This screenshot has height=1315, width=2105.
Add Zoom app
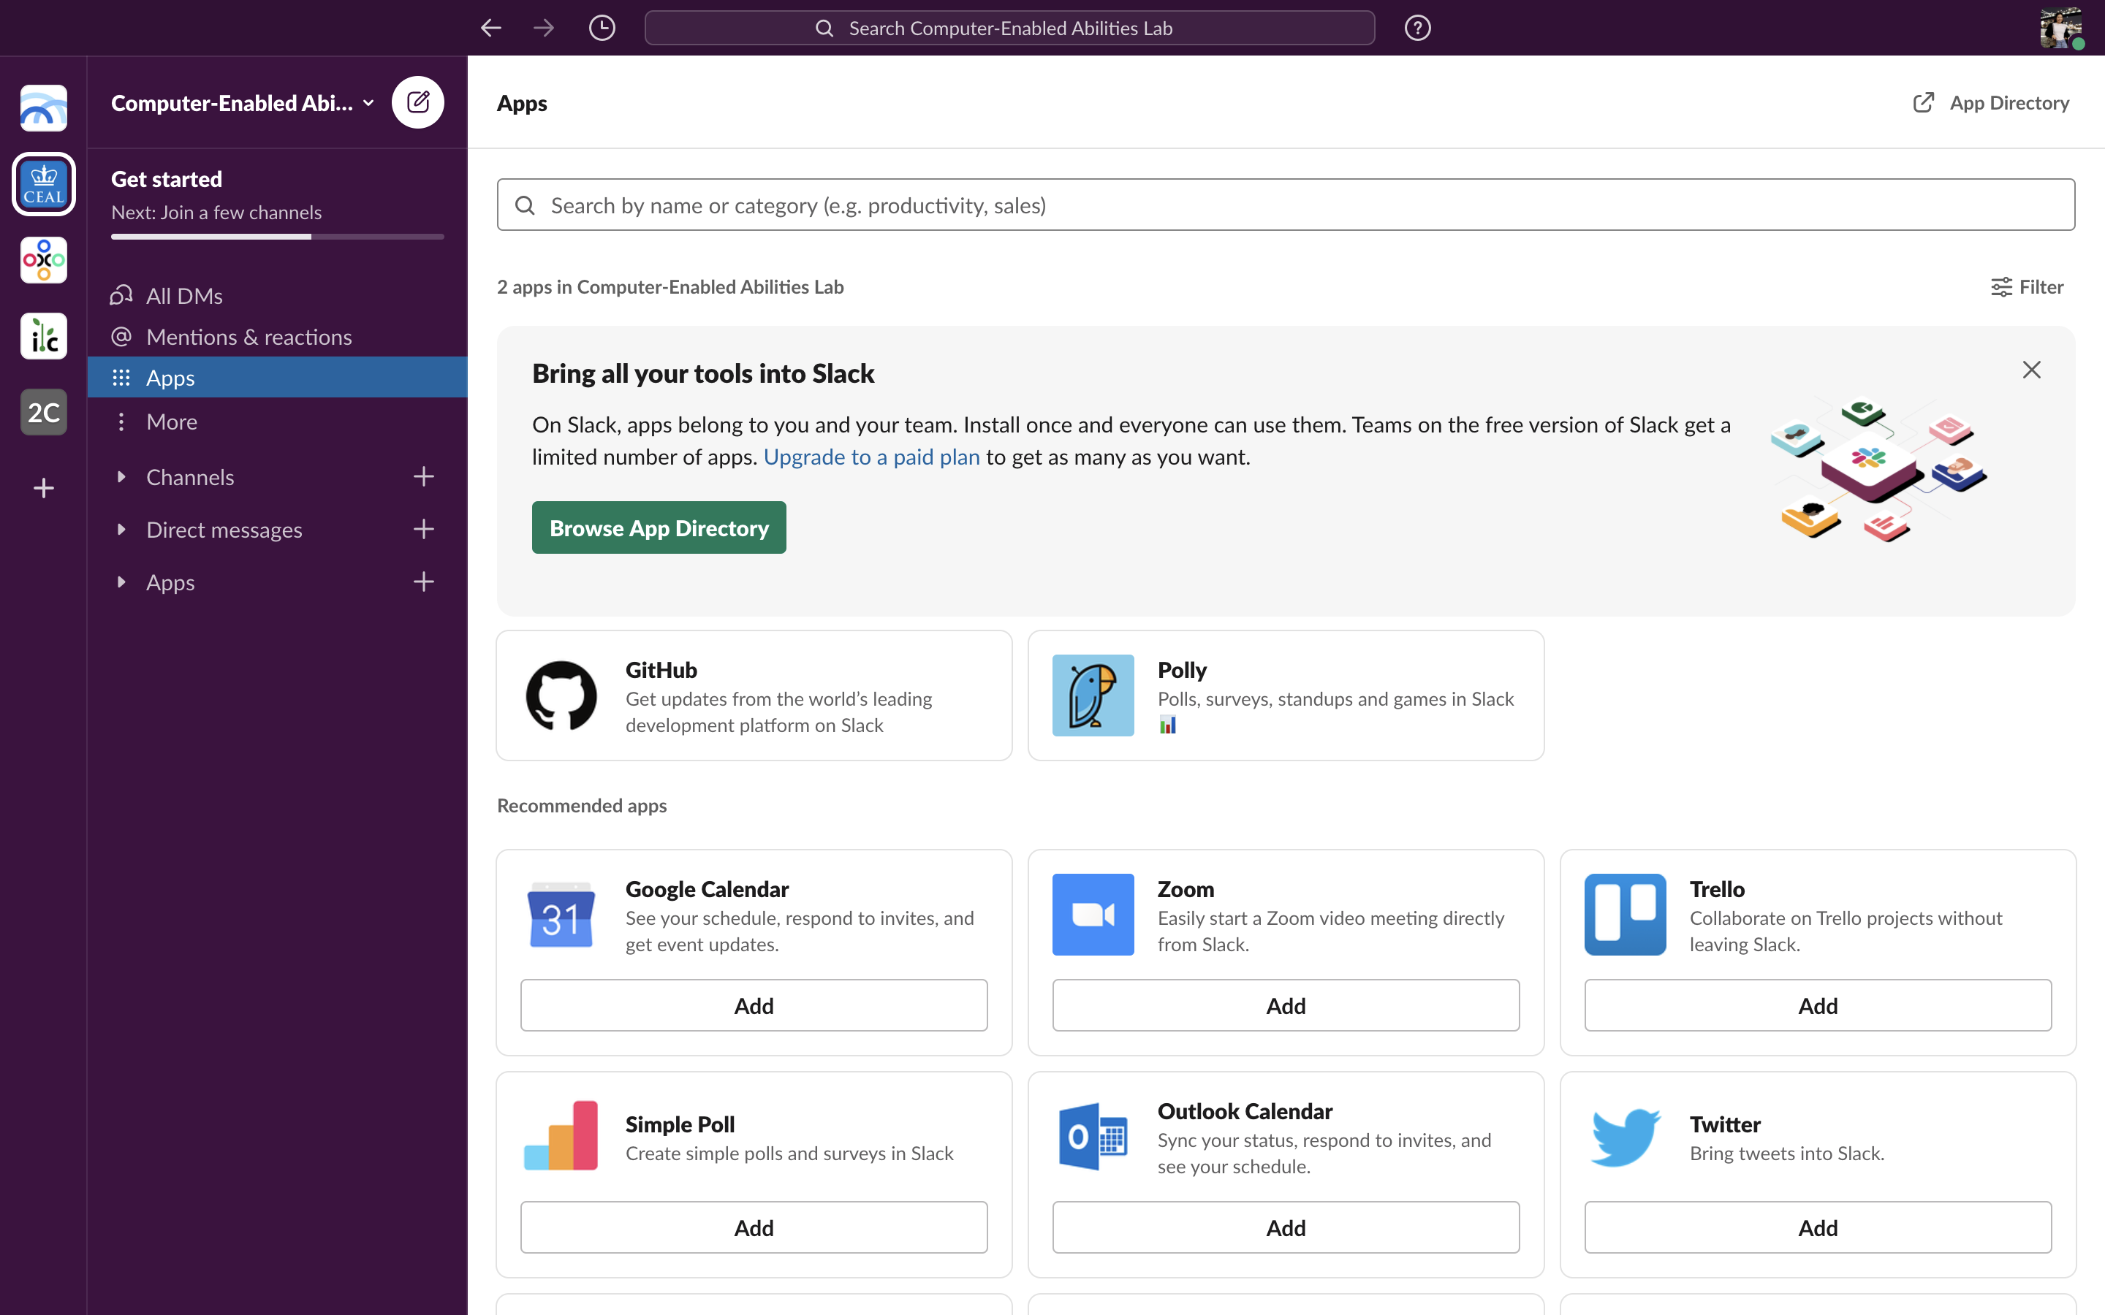1286,1005
